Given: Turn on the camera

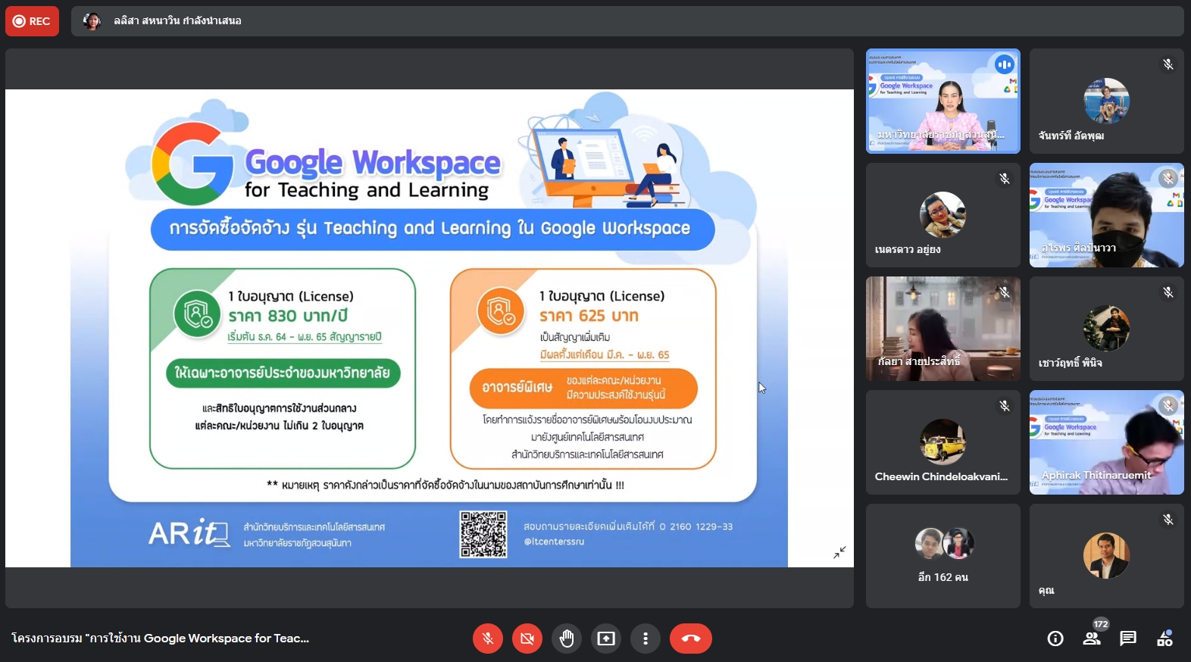Looking at the screenshot, I should click(x=527, y=639).
